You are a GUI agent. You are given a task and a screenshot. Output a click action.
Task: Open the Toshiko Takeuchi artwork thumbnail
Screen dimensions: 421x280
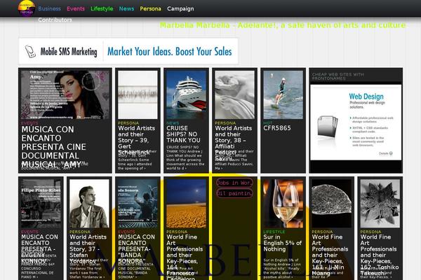(380, 204)
